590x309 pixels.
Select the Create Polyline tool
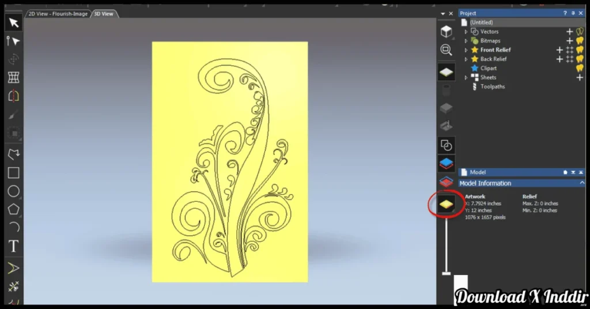coord(14,154)
